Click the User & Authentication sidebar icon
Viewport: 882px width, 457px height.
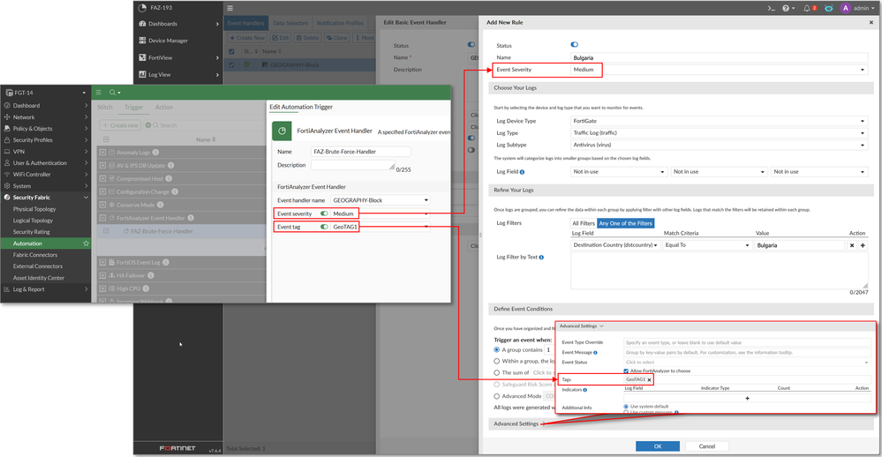(7, 163)
